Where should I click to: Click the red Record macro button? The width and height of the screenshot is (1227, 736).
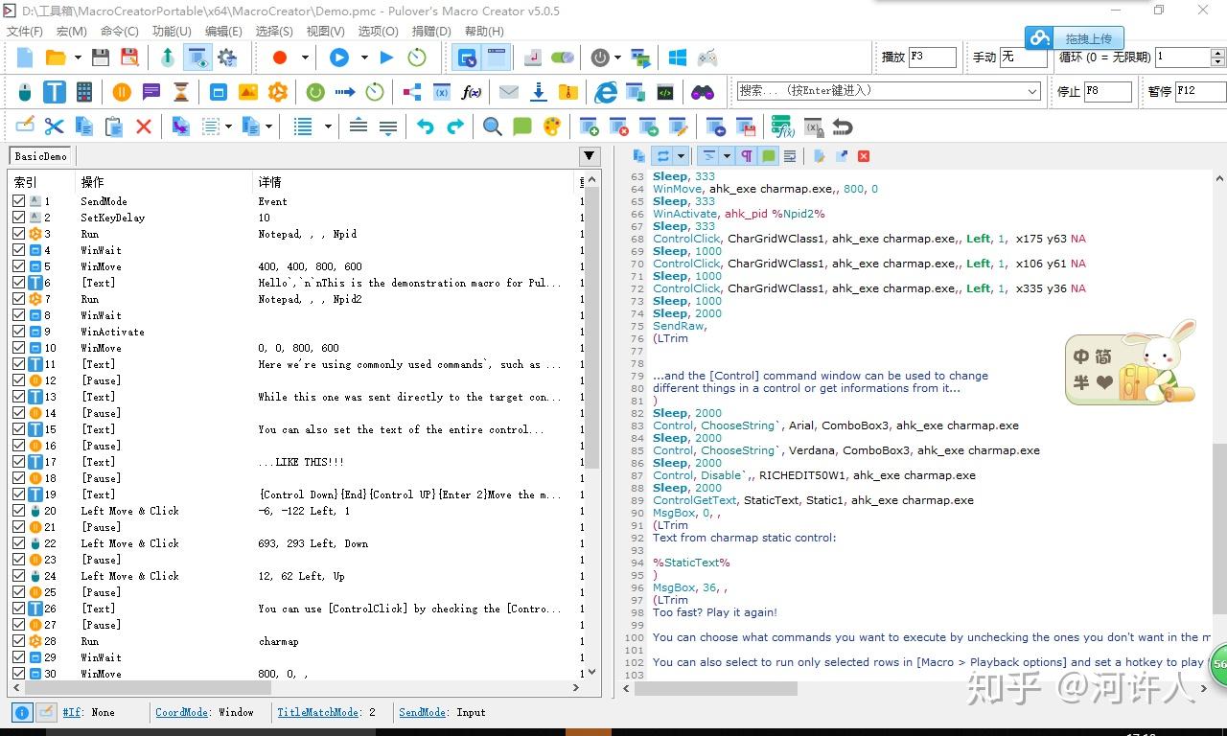280,57
